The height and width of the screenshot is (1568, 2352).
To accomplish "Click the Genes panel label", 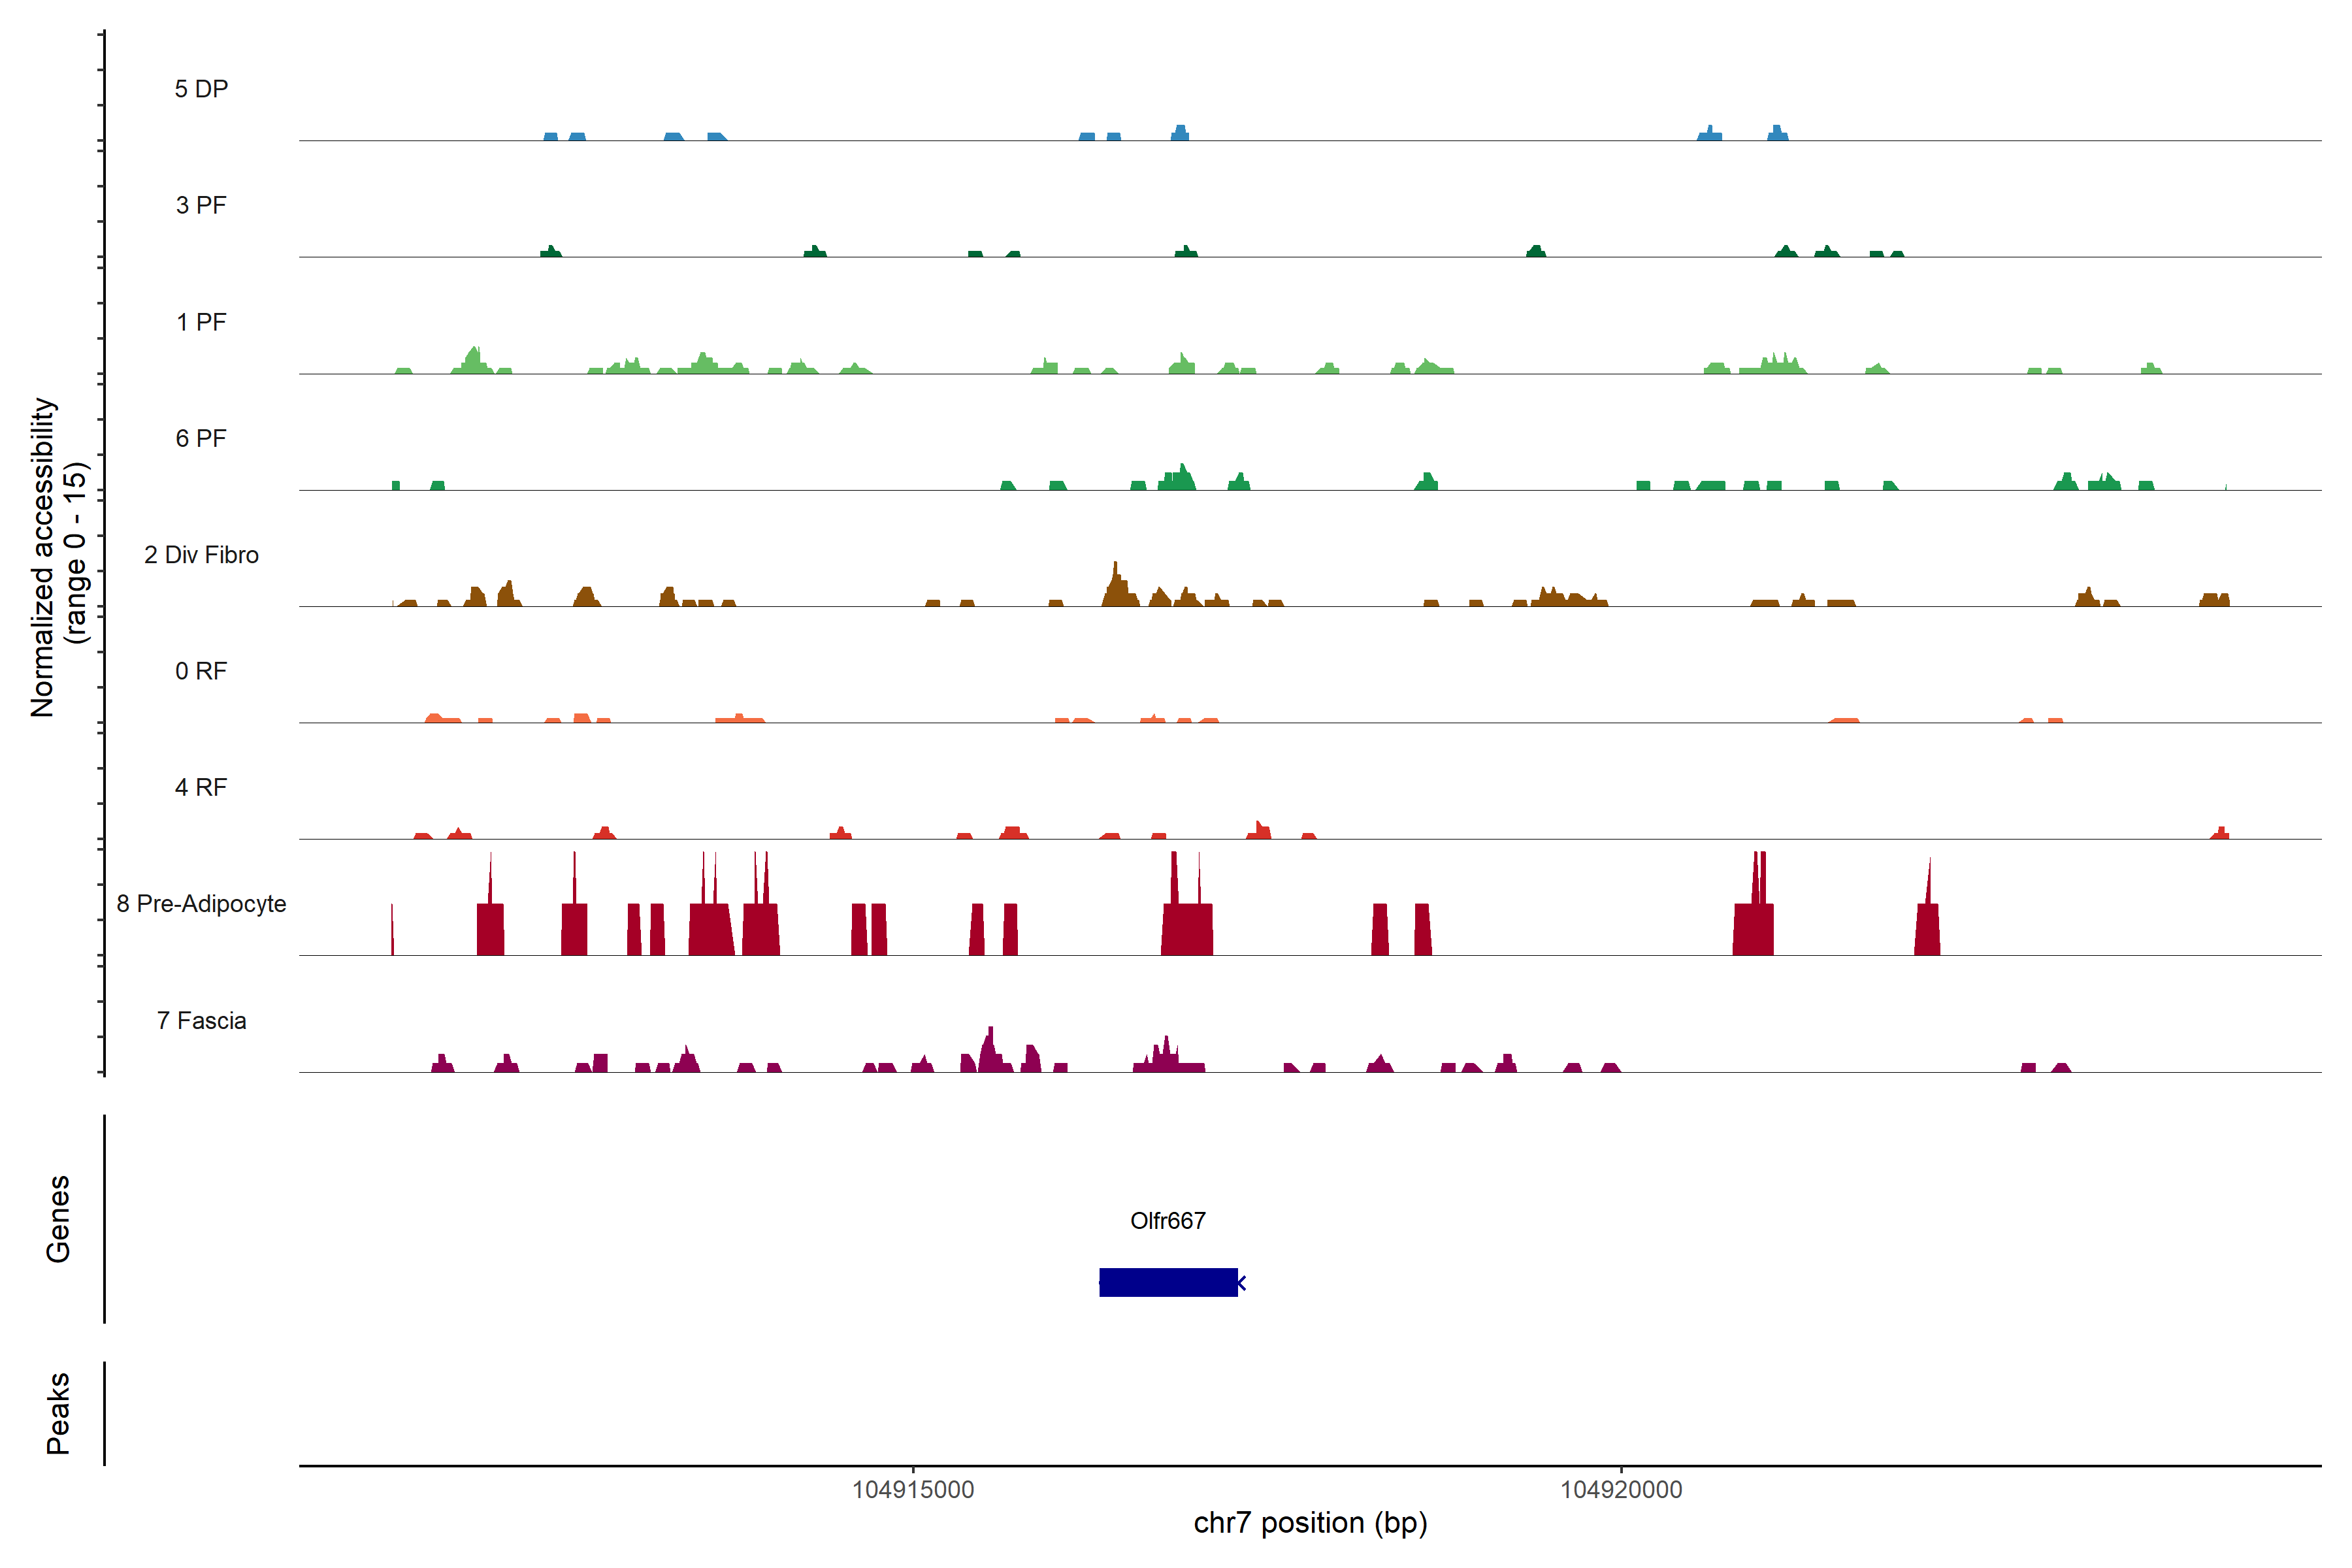I will (x=58, y=1219).
